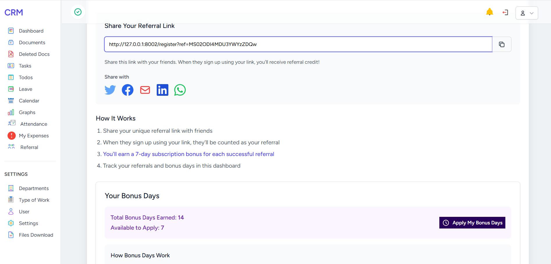Select Leave in the sidebar

click(x=26, y=89)
